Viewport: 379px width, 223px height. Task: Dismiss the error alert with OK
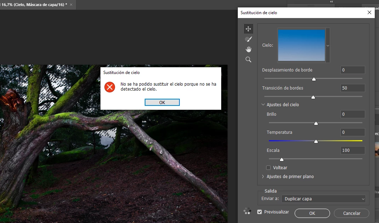click(162, 102)
